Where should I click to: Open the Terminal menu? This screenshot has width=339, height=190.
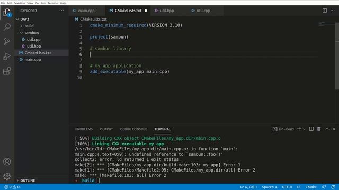pyautogui.click(x=53, y=3)
